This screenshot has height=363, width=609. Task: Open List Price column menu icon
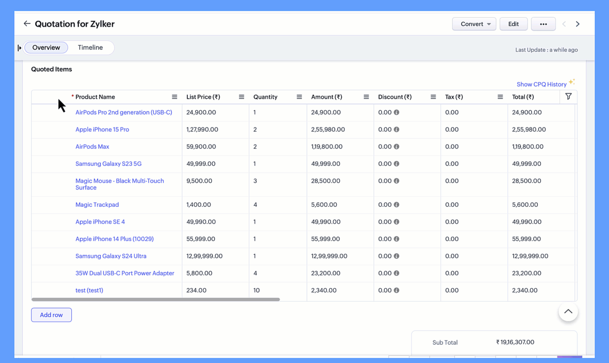pyautogui.click(x=241, y=97)
